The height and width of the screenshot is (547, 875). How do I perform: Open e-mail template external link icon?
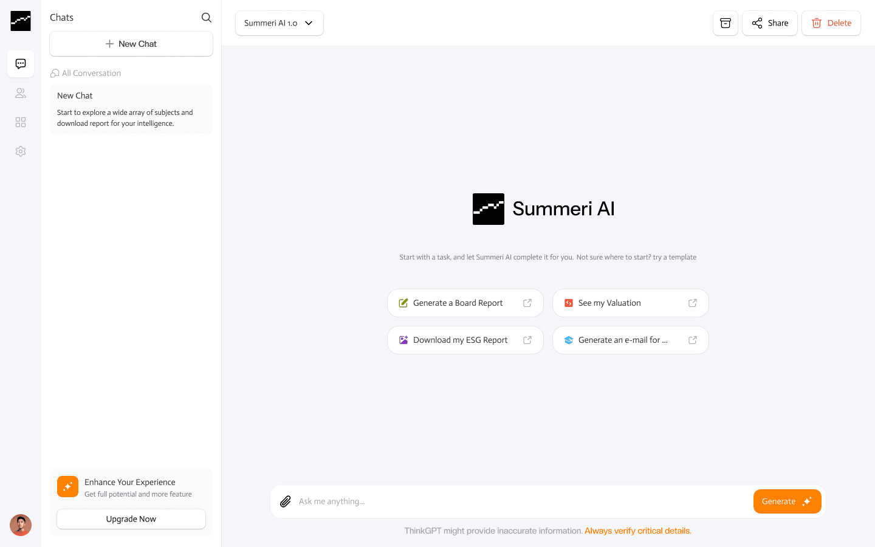pos(693,340)
